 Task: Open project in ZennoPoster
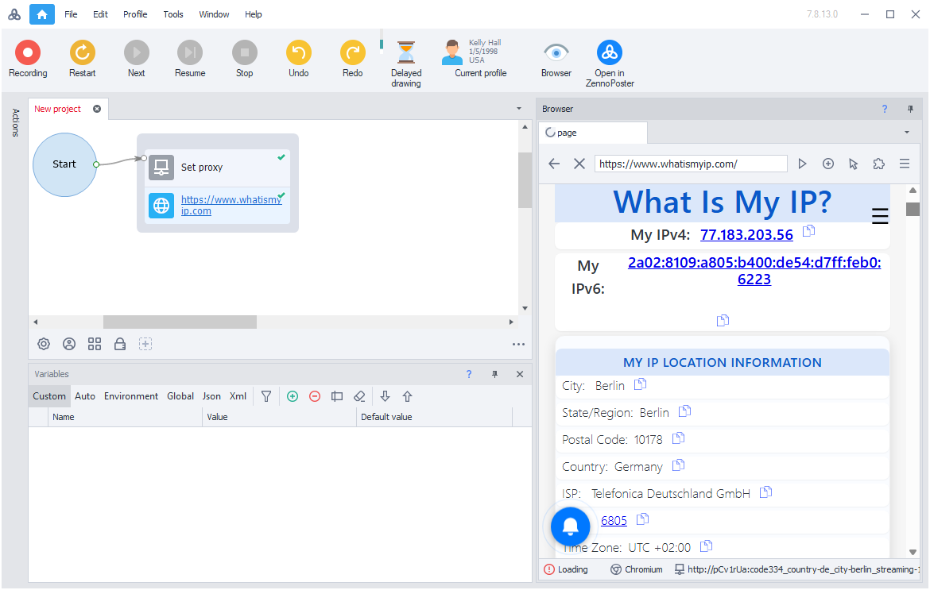click(610, 64)
